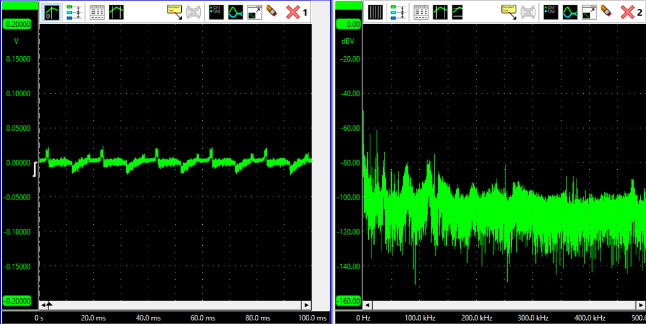Click the 0.15000 voltage axis label
This screenshot has height=324, width=646.
(18, 59)
